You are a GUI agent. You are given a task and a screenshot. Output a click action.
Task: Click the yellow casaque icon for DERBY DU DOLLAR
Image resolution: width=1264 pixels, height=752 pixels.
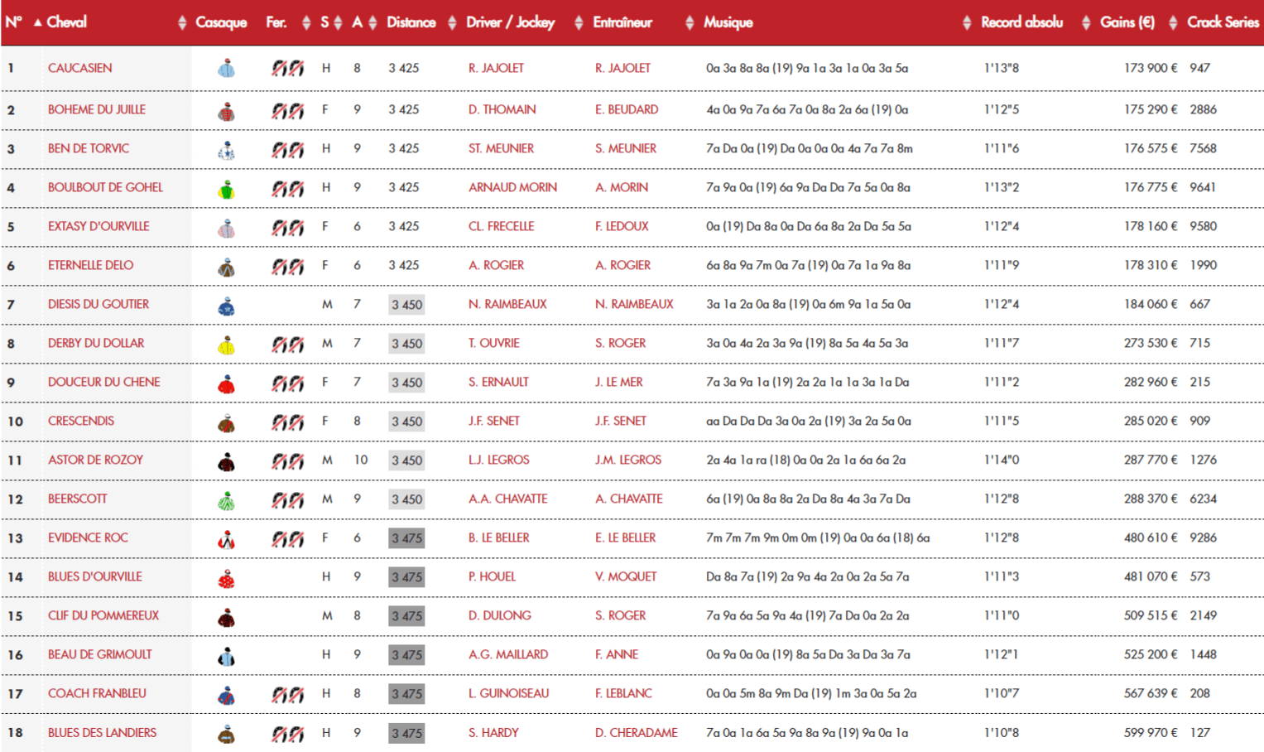coord(226,344)
